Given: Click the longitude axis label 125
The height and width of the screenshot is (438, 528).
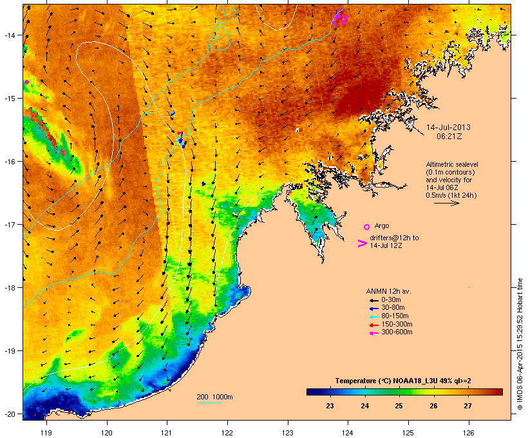Looking at the screenshot, I should pyautogui.click(x=408, y=433).
